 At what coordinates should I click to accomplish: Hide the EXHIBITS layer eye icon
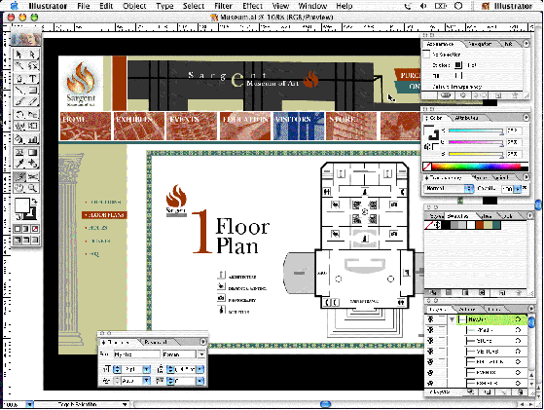(x=430, y=383)
